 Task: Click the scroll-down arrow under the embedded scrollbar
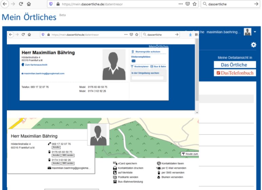pyautogui.click(x=197, y=112)
